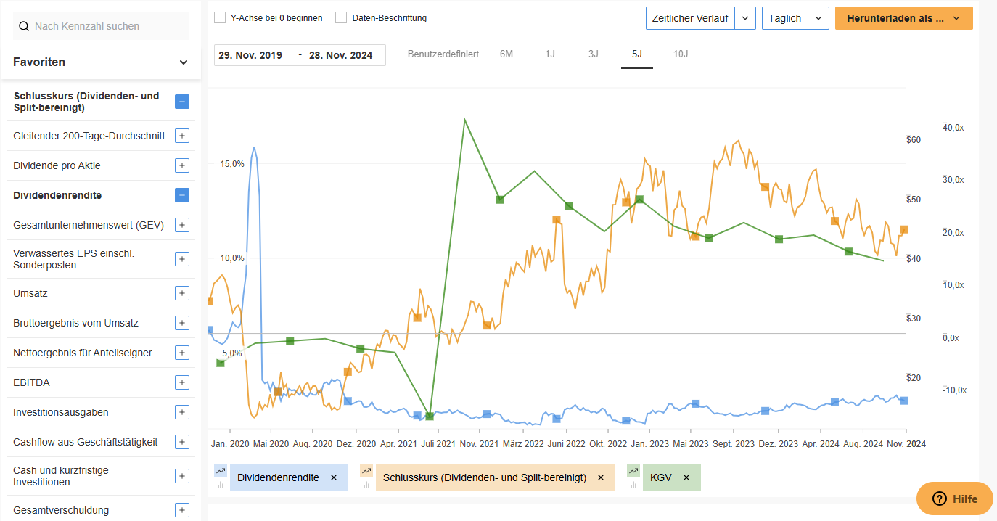
Task: Select line chart icon on Dividendenrendite chip
Action: [x=220, y=471]
